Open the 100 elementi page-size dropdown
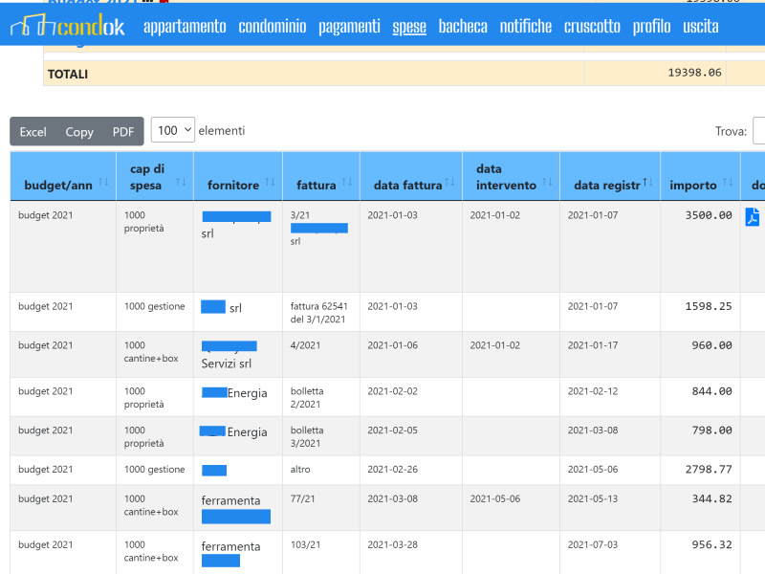Viewport: 765px width, 574px height. pos(173,130)
